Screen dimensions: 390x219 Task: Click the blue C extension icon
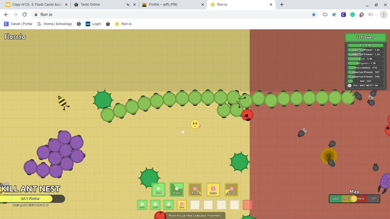coord(343,14)
